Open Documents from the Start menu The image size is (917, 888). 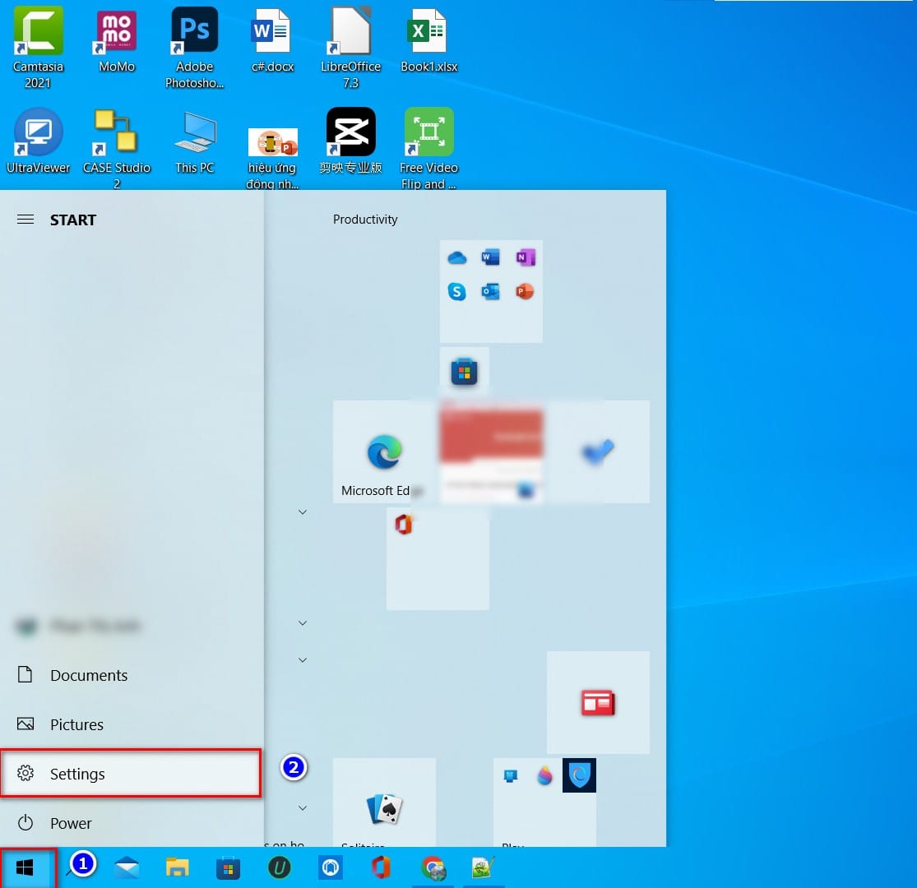tap(132, 674)
